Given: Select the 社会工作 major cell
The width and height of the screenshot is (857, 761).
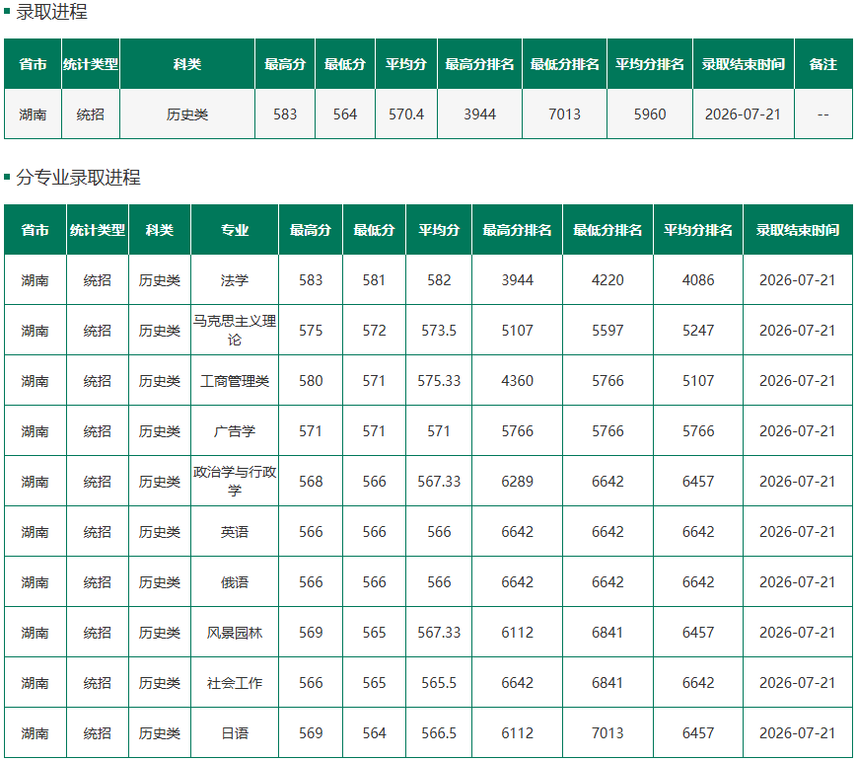Looking at the screenshot, I should (235, 683).
